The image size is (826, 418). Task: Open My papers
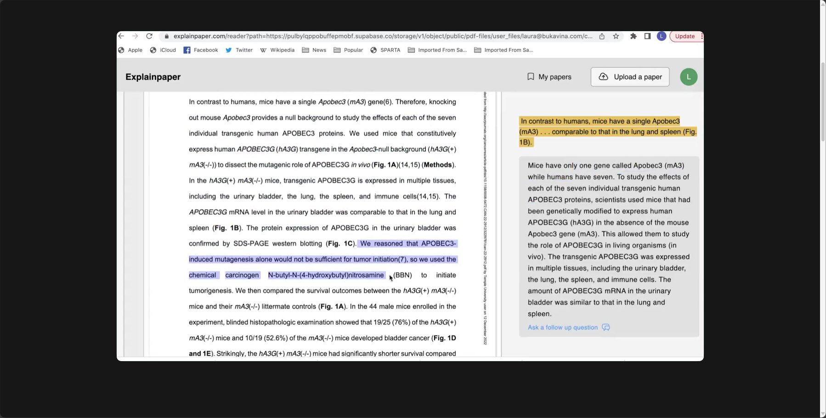pyautogui.click(x=549, y=77)
